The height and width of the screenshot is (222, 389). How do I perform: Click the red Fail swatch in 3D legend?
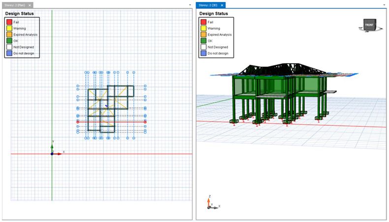pos(203,22)
